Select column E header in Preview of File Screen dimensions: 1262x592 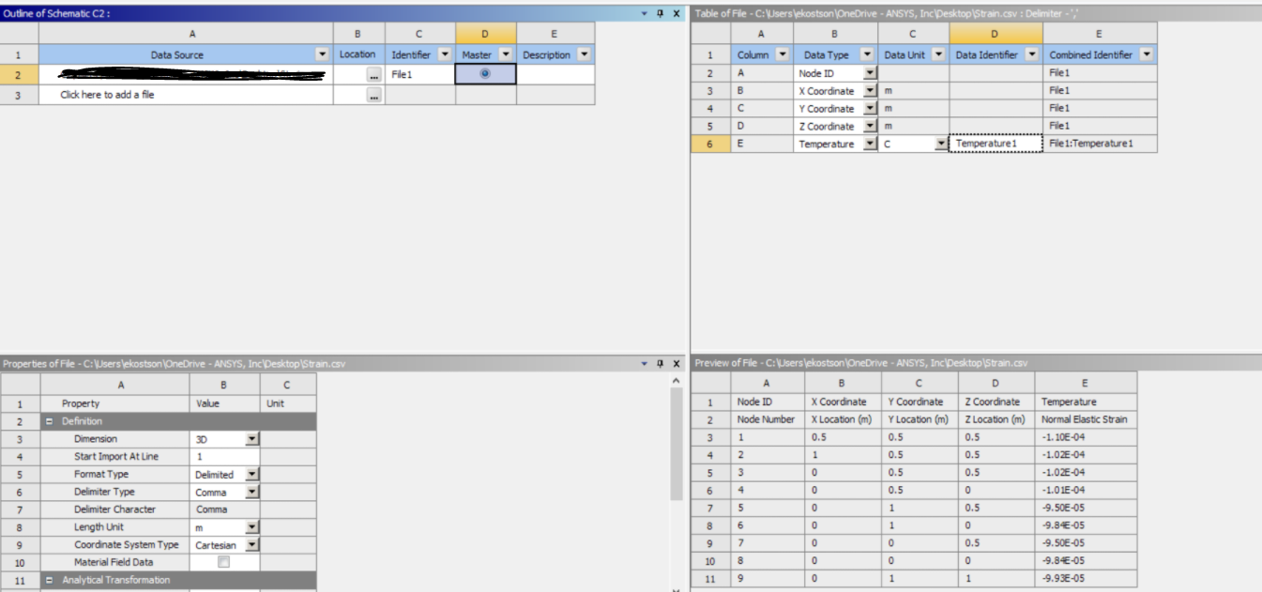1086,382
